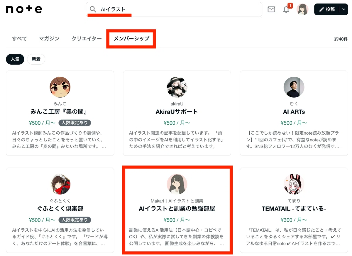Click creator name akiraU
This screenshot has height=256, width=352.
pyautogui.click(x=177, y=104)
